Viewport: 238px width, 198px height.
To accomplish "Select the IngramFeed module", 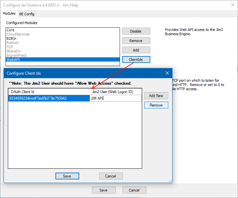I will [x=63, y=55].
